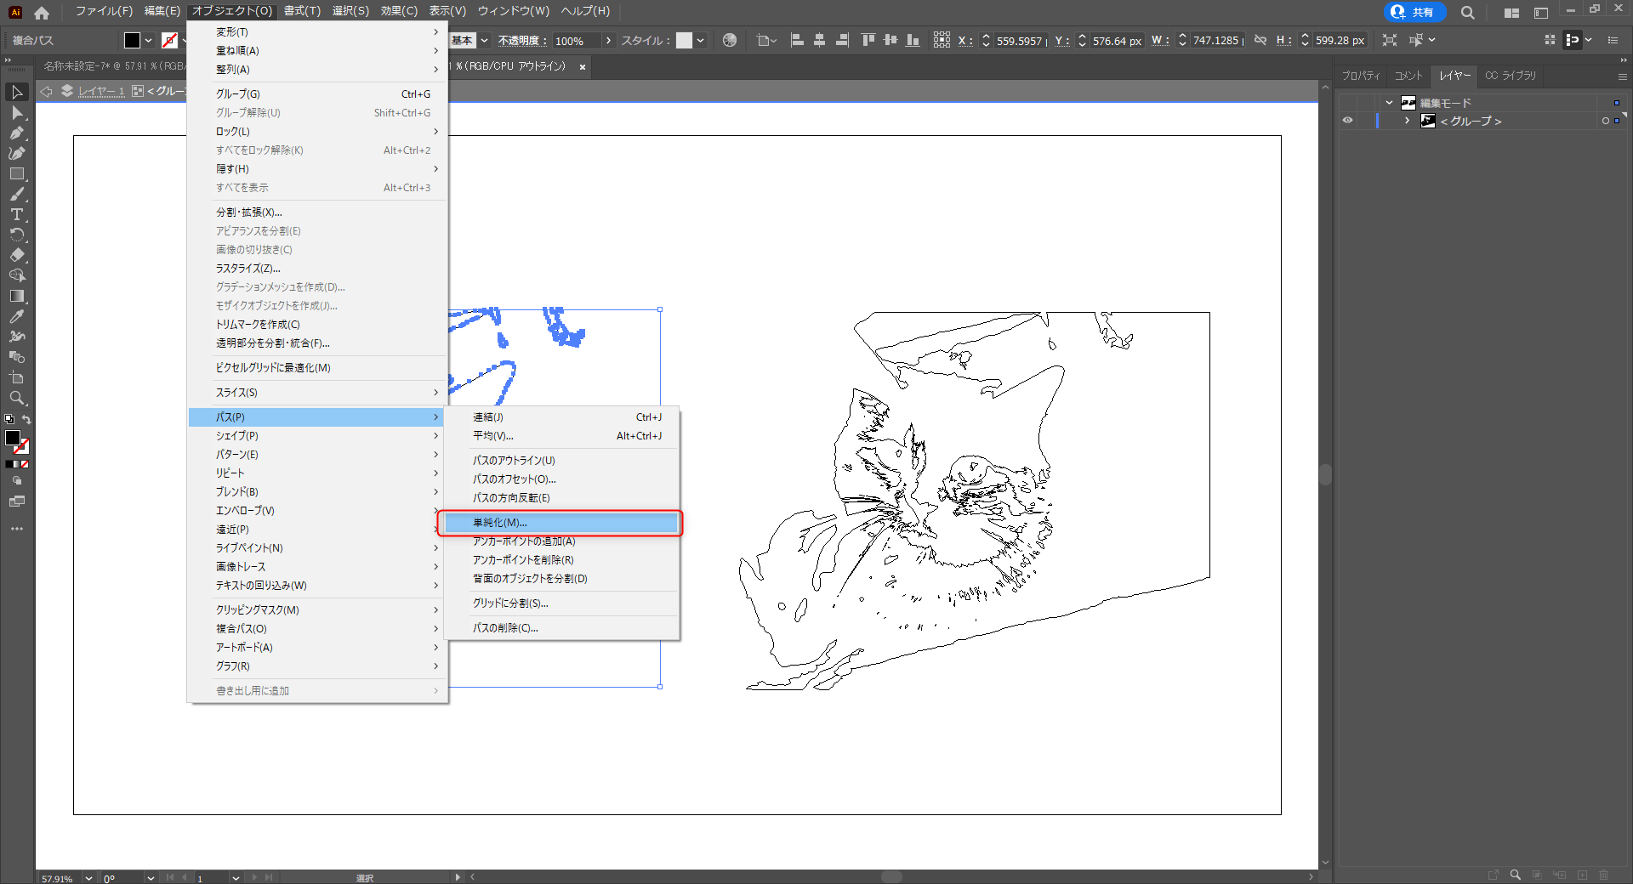This screenshot has width=1633, height=884.
Task: Select the Symbol Sprayer tool
Action: point(17,337)
